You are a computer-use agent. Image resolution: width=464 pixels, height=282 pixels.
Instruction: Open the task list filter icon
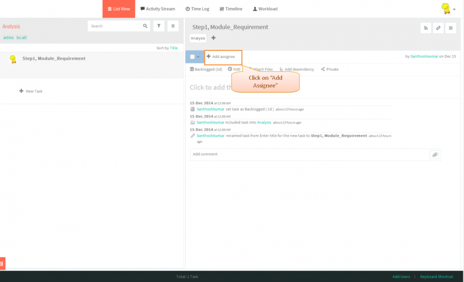click(159, 26)
